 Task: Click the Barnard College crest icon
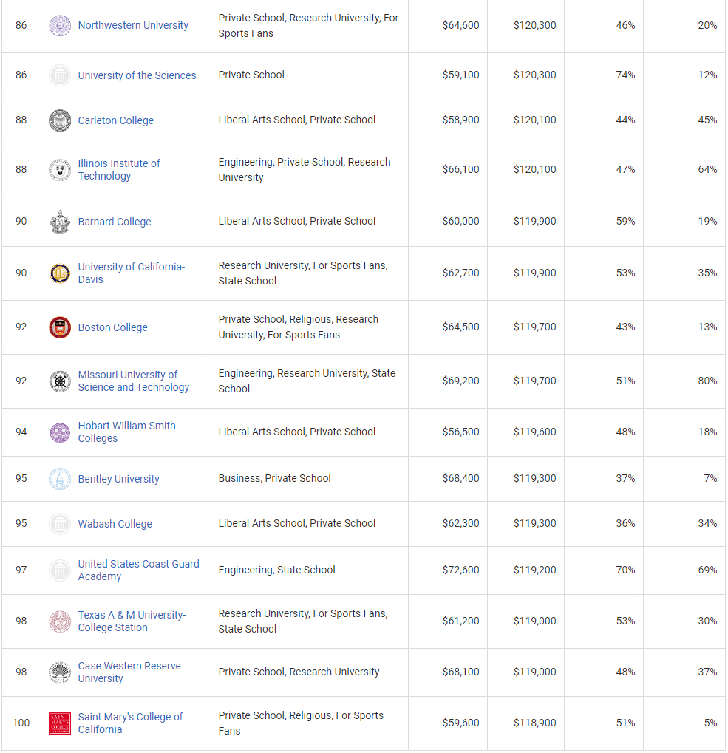[60, 222]
